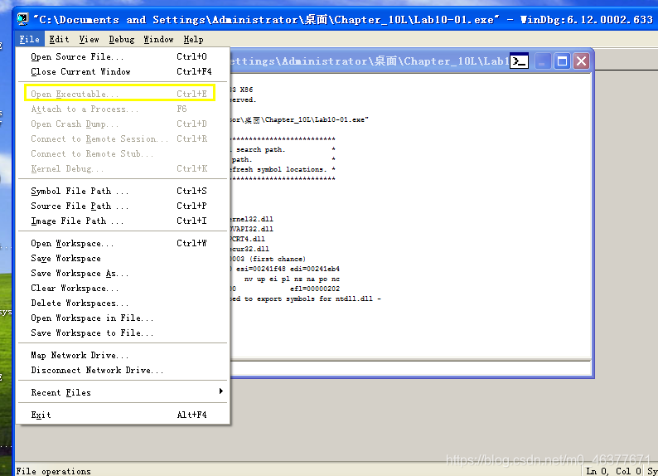Open the Window menu
Viewport: 658px width, 476px height.
click(158, 40)
